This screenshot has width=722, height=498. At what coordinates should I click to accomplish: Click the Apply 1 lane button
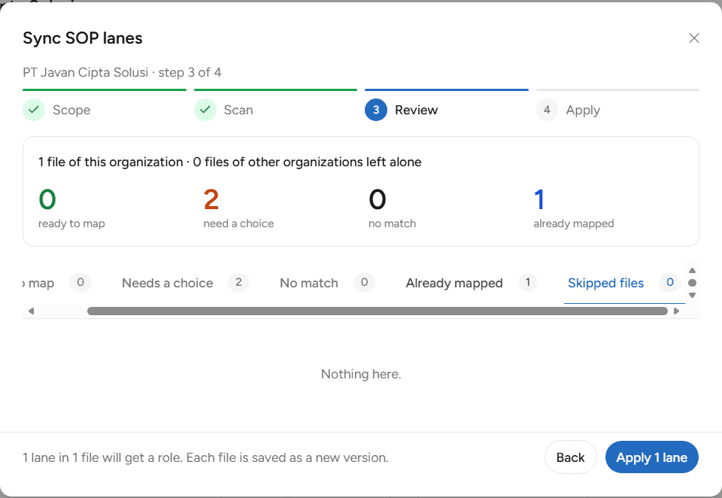651,457
